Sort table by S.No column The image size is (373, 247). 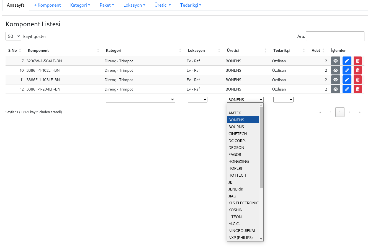coord(15,50)
